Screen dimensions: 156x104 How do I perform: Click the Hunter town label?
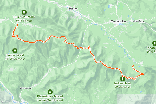pos(73,9)
